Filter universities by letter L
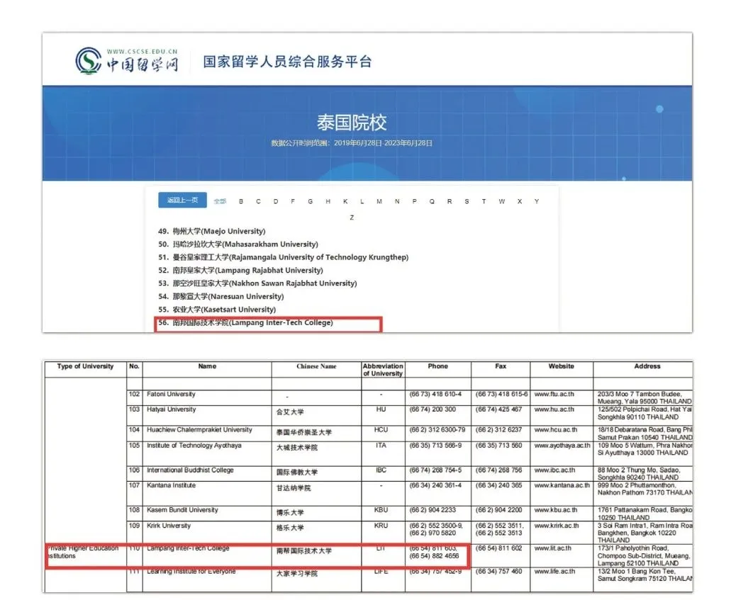731x600 pixels. [362, 201]
